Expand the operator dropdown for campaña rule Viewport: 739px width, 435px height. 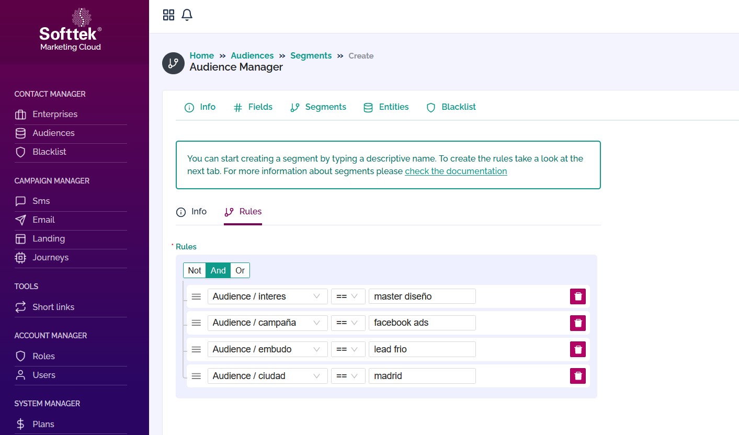(348, 323)
